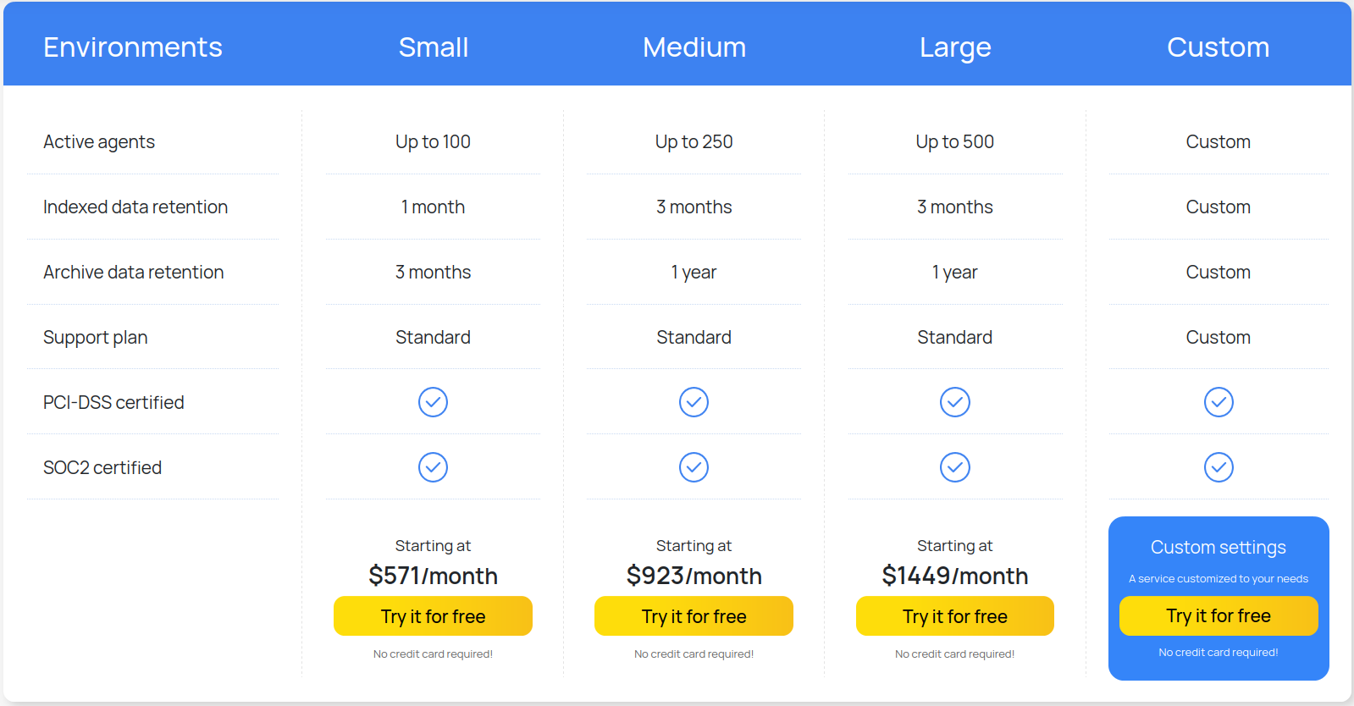Click the Environments heading
Image resolution: width=1354 pixels, height=706 pixels.
pyautogui.click(x=133, y=47)
